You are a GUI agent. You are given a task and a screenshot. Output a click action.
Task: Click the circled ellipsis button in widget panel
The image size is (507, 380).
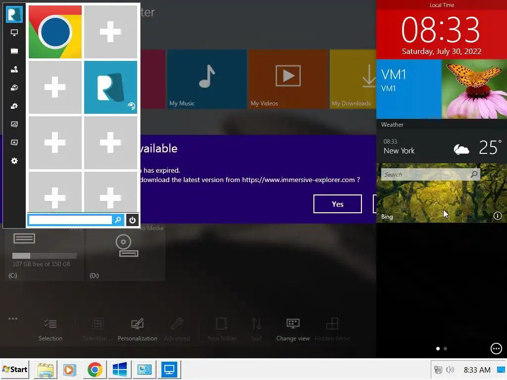(496, 349)
